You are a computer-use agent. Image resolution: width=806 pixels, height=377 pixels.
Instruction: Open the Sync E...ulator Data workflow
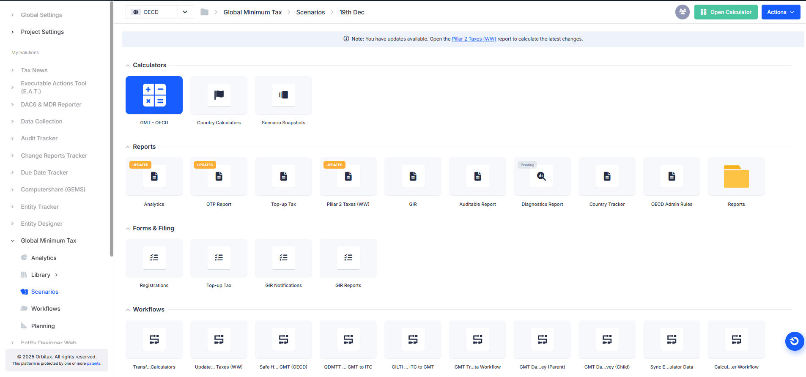pos(672,339)
